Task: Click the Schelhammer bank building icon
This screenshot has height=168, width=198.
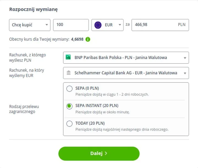Action: tap(68, 73)
